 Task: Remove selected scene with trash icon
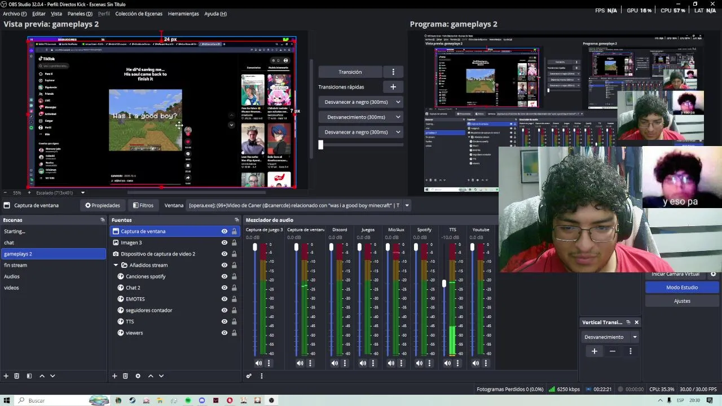click(16, 376)
